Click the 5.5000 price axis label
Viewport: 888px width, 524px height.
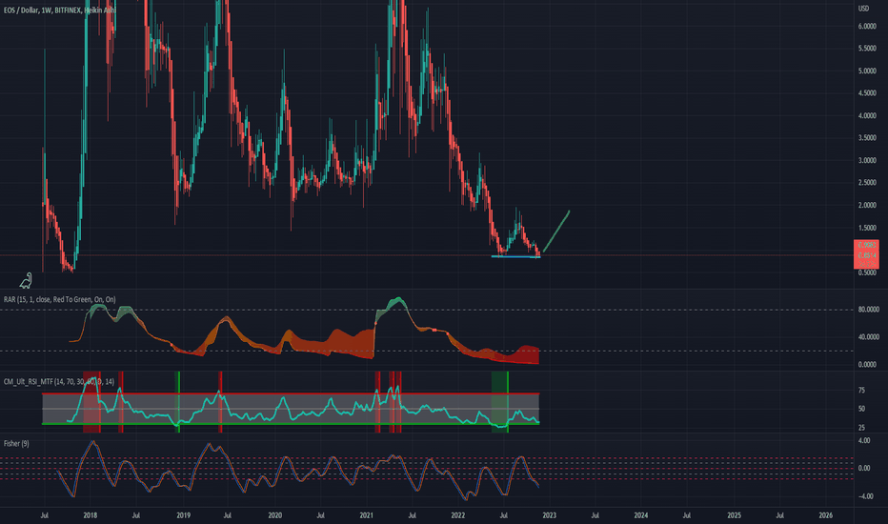pyautogui.click(x=867, y=49)
